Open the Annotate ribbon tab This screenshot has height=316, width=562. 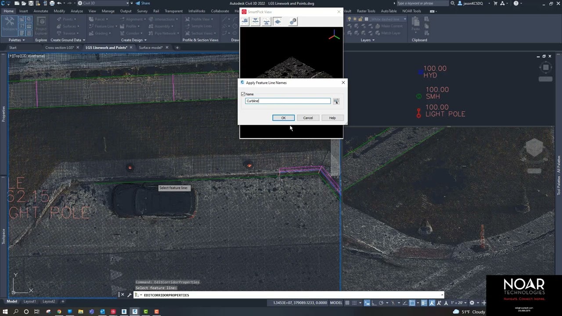41,11
